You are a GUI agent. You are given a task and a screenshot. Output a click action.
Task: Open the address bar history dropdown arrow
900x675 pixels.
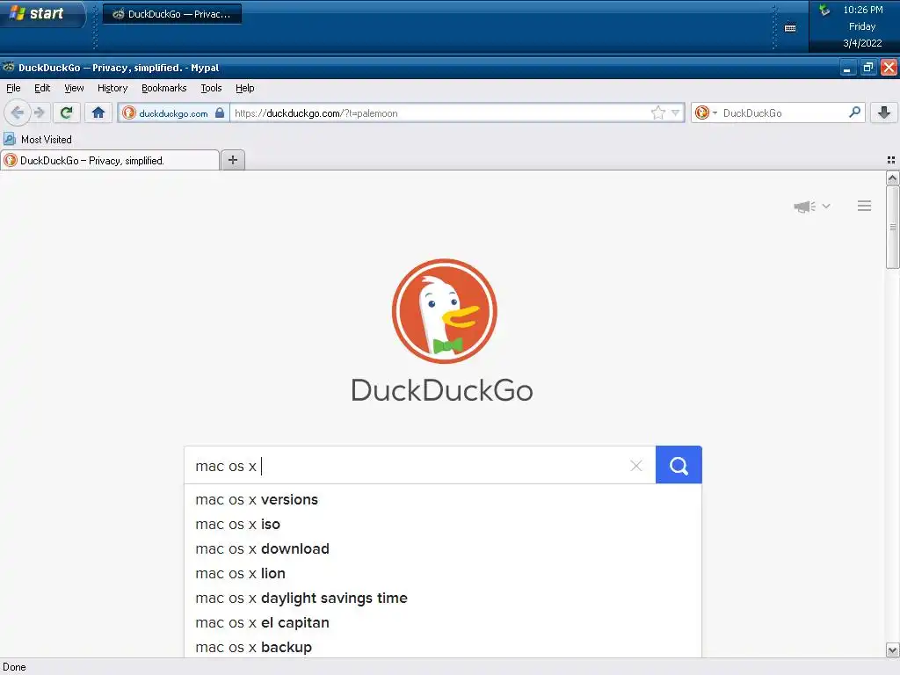[x=676, y=113]
